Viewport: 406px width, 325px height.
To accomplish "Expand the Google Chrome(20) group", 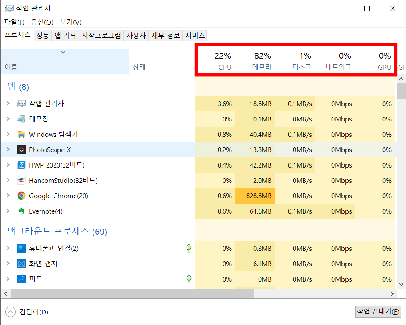I will click(x=8, y=196).
